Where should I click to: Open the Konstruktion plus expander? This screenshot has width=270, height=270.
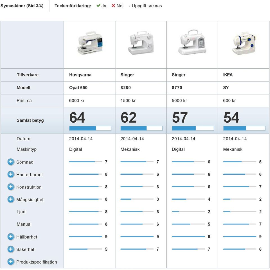click(11, 187)
